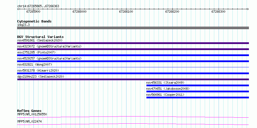This screenshot has height=128, width=257.
Task: Open variant nsv832821 (Wong2007) label
Action: [x=35, y=64]
